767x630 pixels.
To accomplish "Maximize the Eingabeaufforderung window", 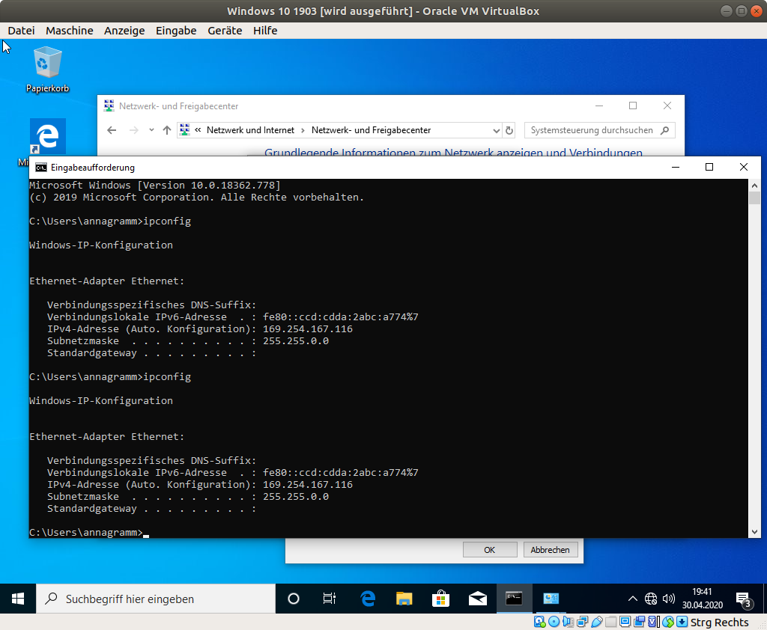I will point(709,167).
